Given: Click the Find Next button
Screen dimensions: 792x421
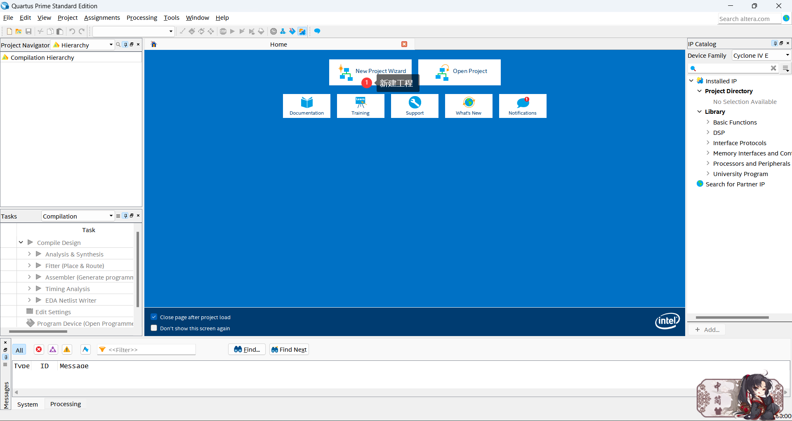Looking at the screenshot, I should [x=289, y=350].
